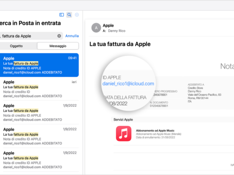Click "Abbonamento ad Apple Music" title
This screenshot has width=234, height=175.
155,131
